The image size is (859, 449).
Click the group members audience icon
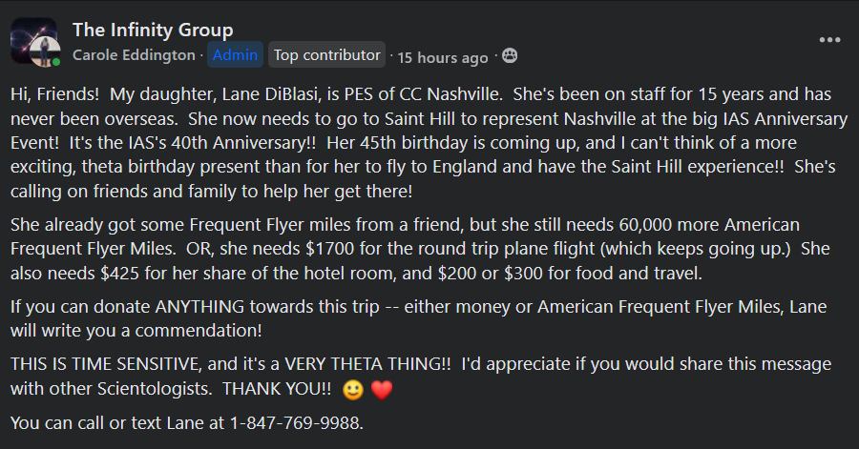click(511, 56)
